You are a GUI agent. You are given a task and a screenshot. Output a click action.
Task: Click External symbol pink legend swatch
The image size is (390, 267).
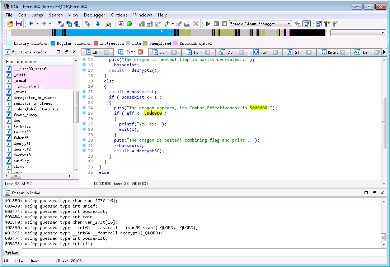[x=175, y=43]
